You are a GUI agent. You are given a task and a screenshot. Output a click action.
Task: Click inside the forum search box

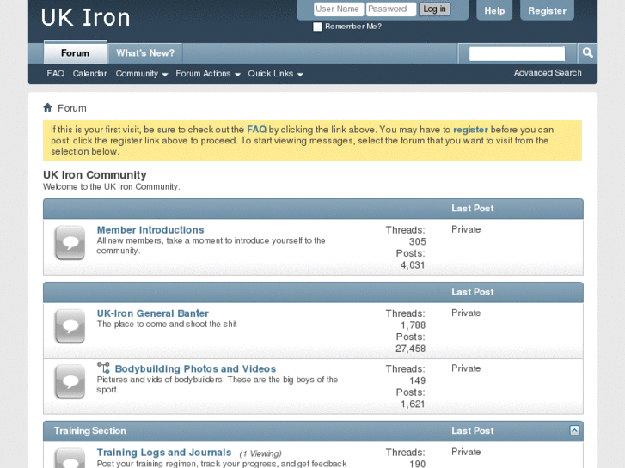517,53
